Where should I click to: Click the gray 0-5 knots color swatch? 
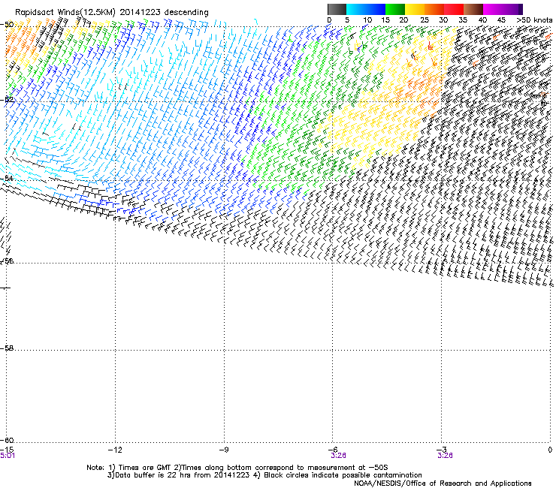tap(337, 9)
